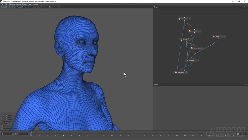The height and width of the screenshot is (140, 248).
Task: Open the Help menu
Action: point(29,4)
